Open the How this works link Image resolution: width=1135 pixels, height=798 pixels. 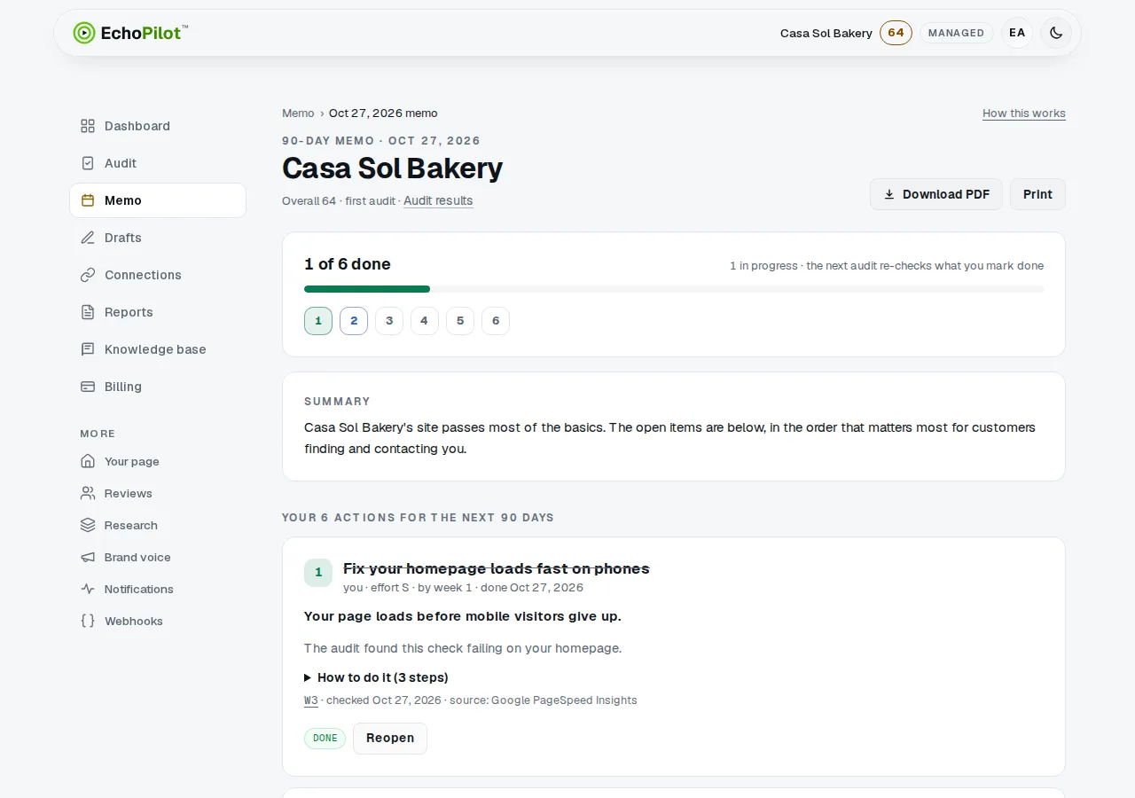point(1024,113)
